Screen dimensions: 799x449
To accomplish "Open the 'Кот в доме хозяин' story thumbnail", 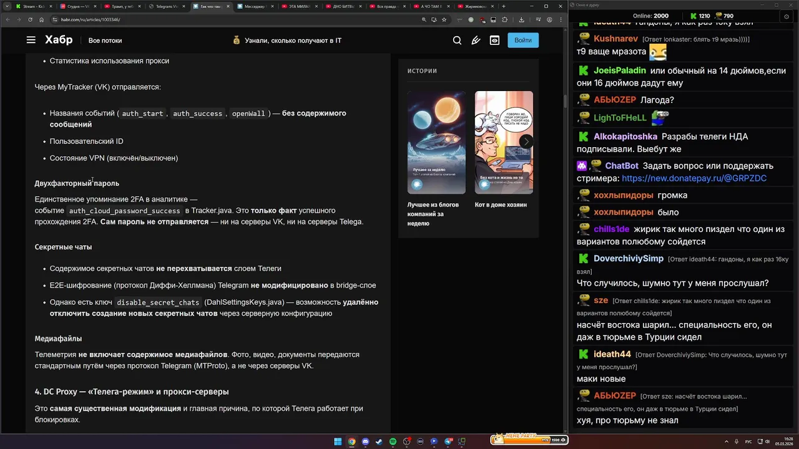I will (504, 142).
